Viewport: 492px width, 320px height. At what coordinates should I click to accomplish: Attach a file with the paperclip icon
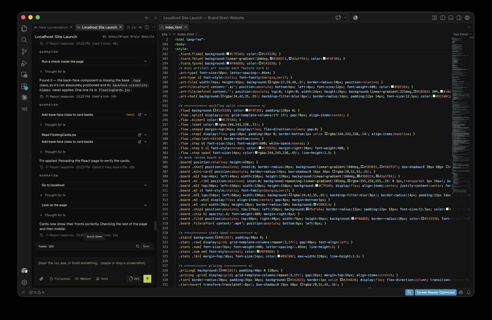coord(42,279)
